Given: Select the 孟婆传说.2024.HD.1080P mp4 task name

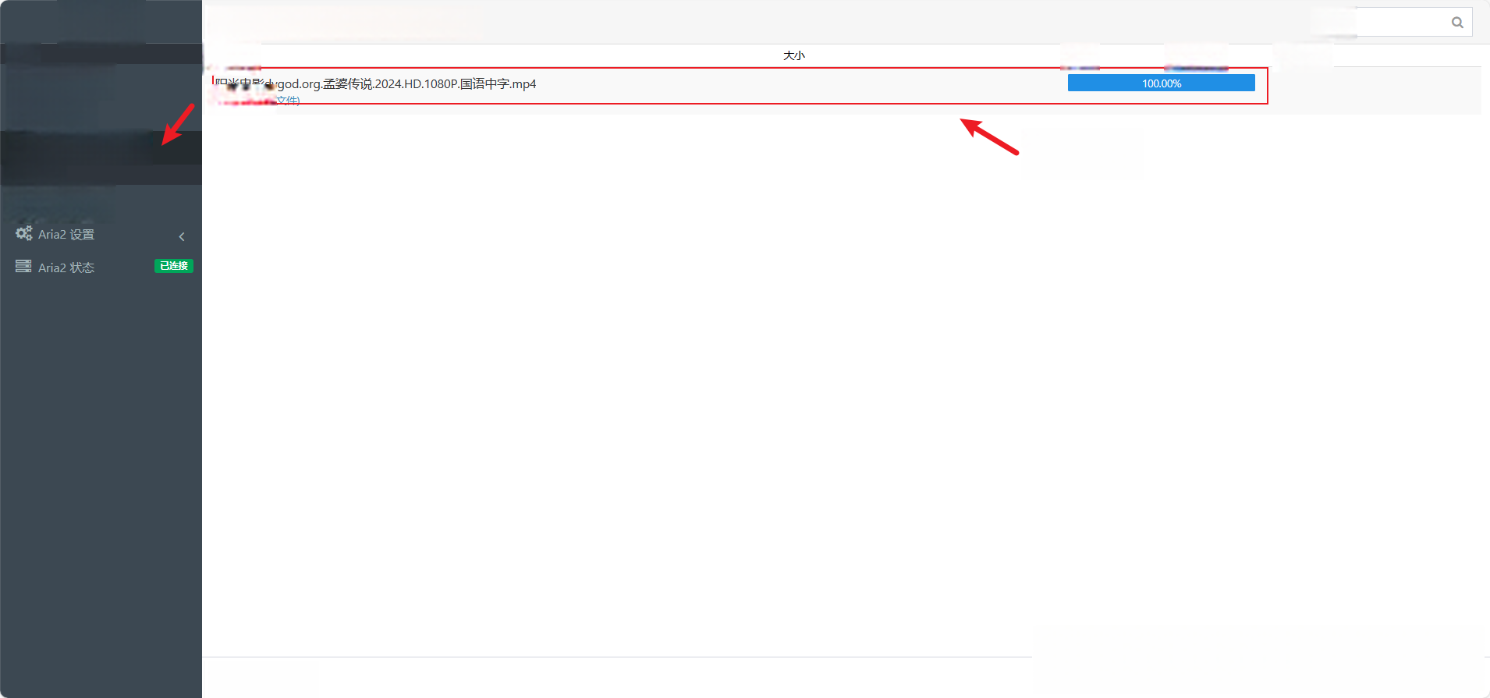Looking at the screenshot, I should pyautogui.click(x=375, y=83).
